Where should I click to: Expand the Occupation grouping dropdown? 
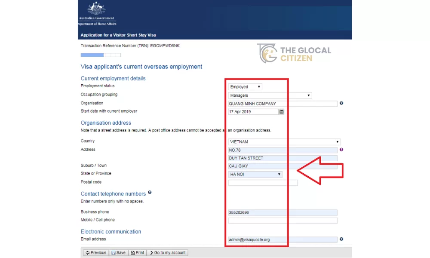(270, 95)
